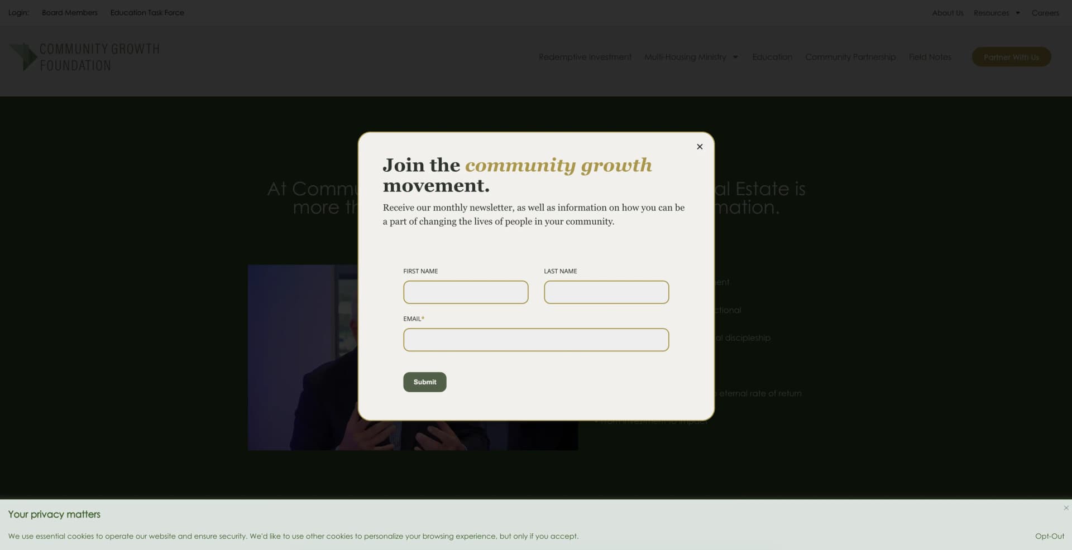The width and height of the screenshot is (1072, 550).
Task: Navigate to Redemptive Investment
Action: point(585,57)
